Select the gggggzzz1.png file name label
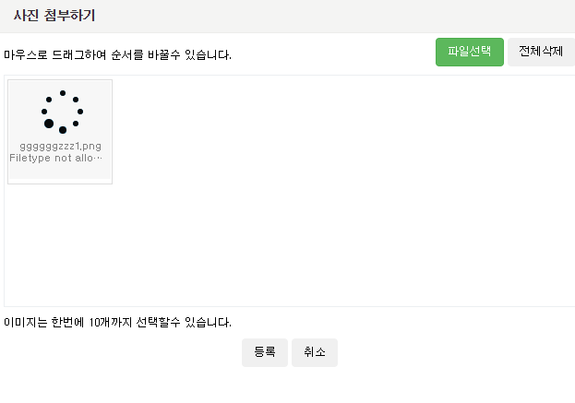 click(x=60, y=146)
